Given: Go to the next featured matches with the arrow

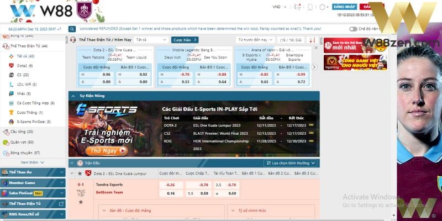Looking at the screenshot, I should coord(314,67).
